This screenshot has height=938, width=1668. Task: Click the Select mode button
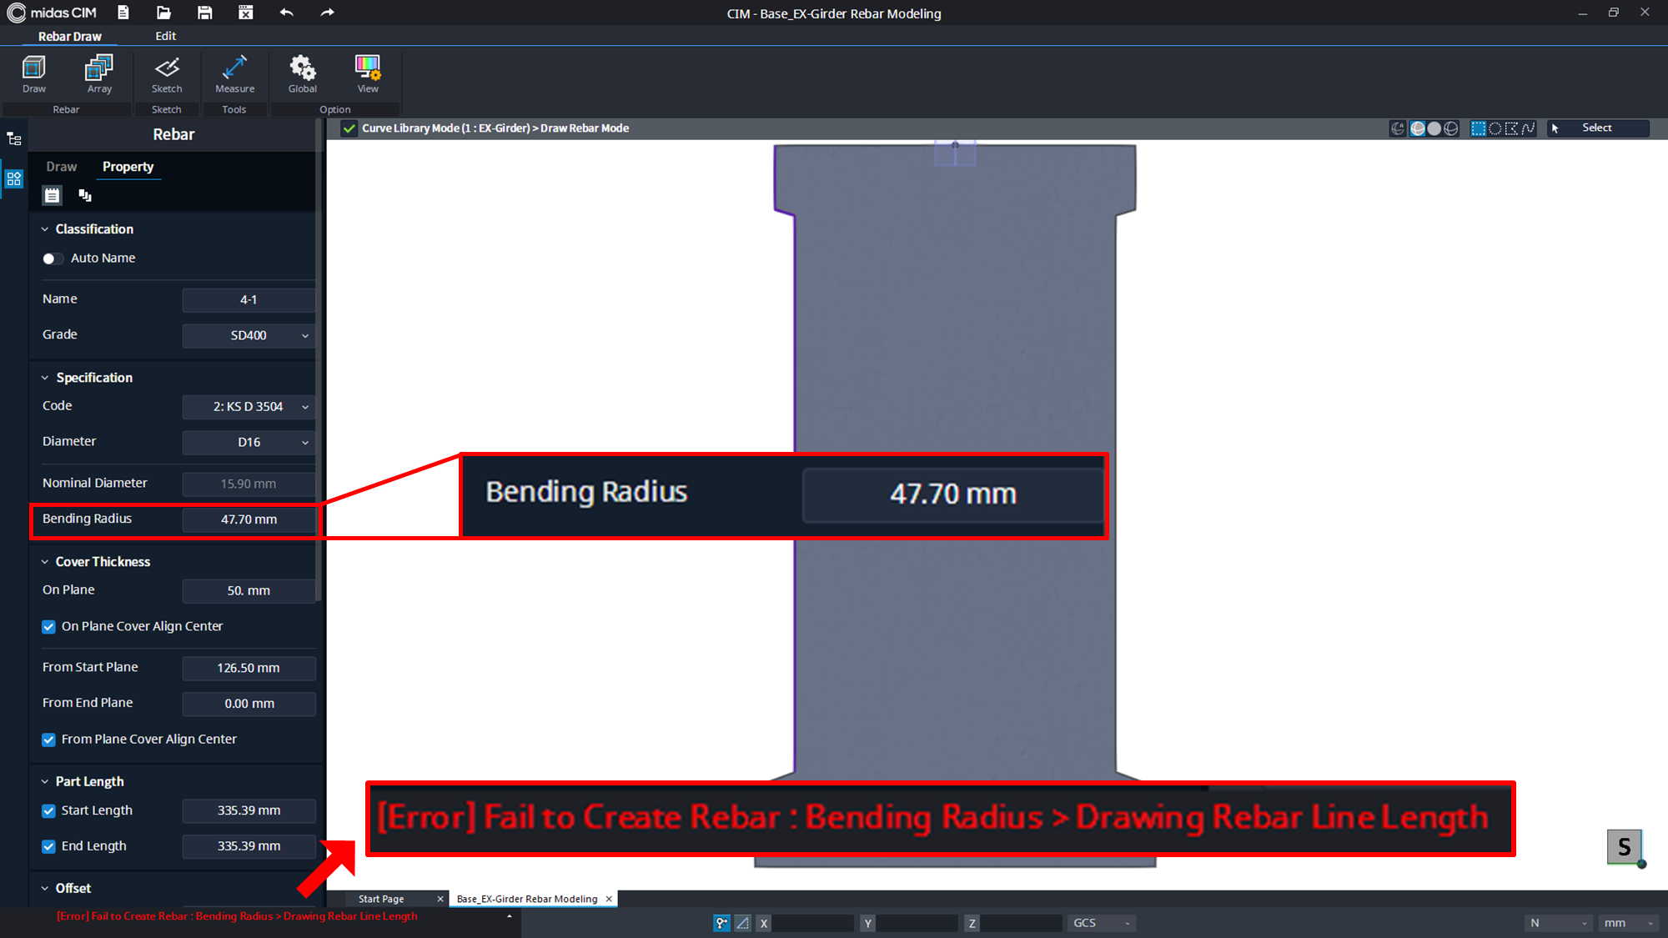coord(1598,128)
